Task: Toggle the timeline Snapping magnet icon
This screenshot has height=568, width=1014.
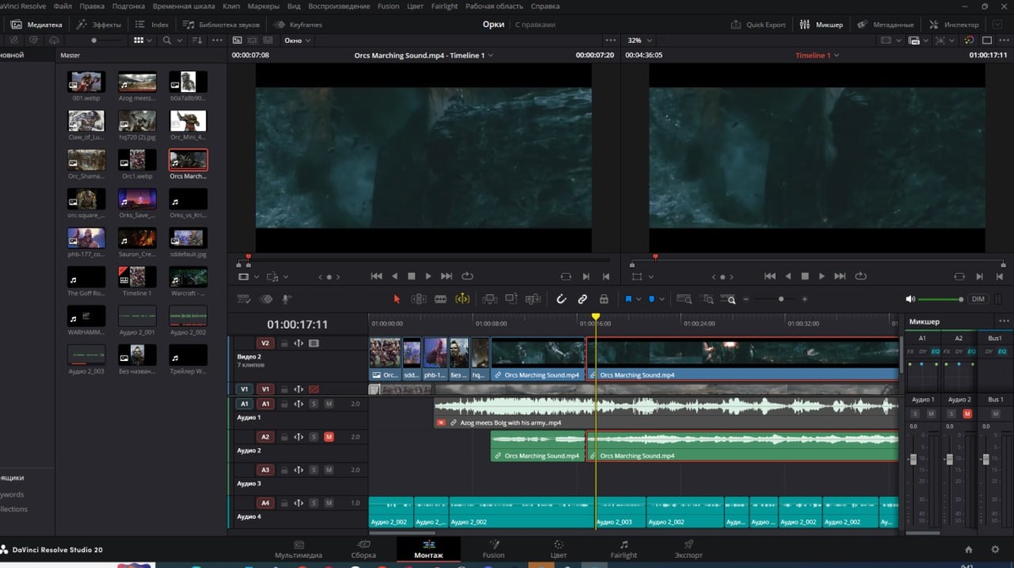Action: (x=561, y=299)
